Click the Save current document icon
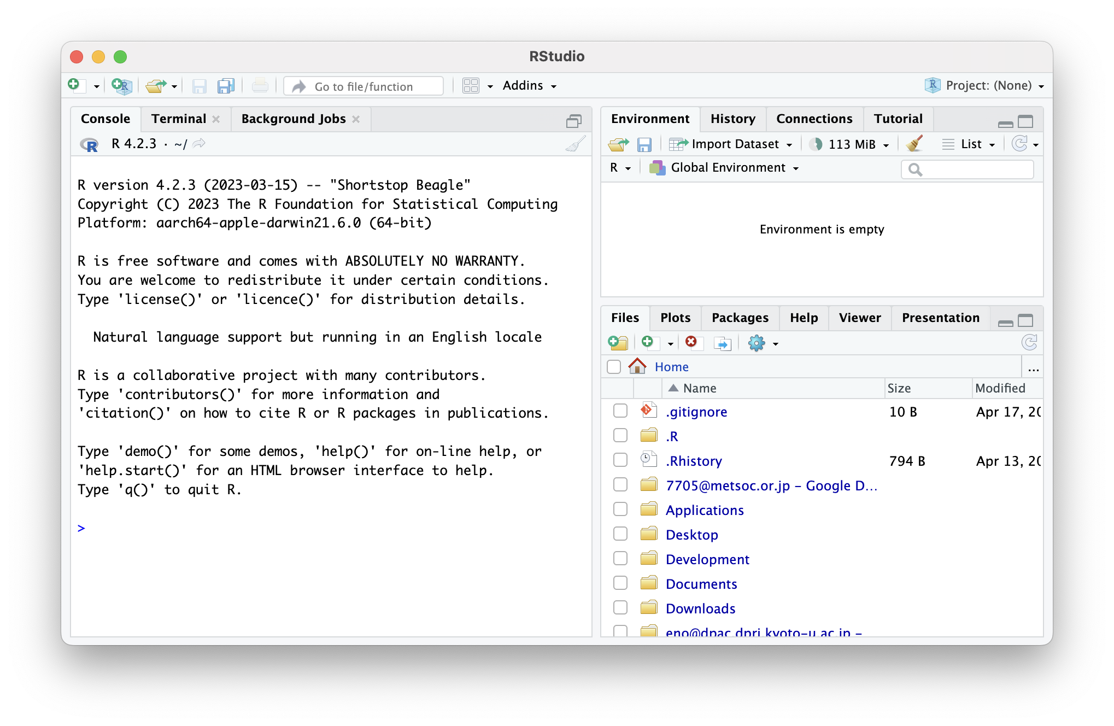1114x726 pixels. [x=199, y=86]
